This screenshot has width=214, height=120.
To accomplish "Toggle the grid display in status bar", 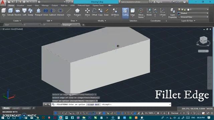I will pyautogui.click(x=56, y=113).
